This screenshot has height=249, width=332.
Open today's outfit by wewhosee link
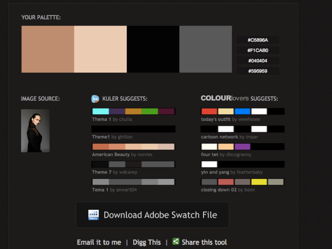[x=231, y=119]
